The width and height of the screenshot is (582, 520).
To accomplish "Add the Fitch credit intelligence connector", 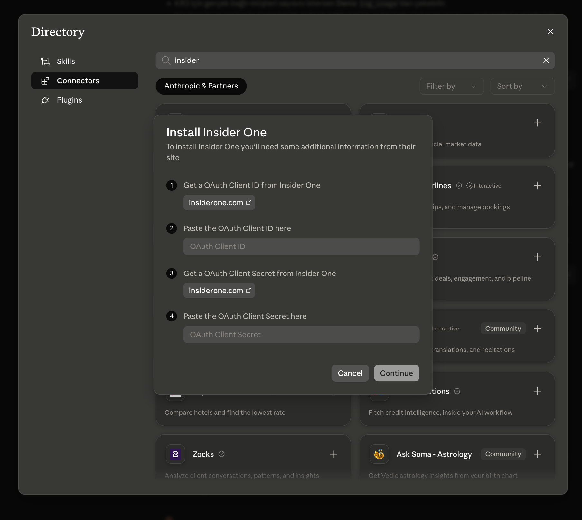I will [537, 391].
